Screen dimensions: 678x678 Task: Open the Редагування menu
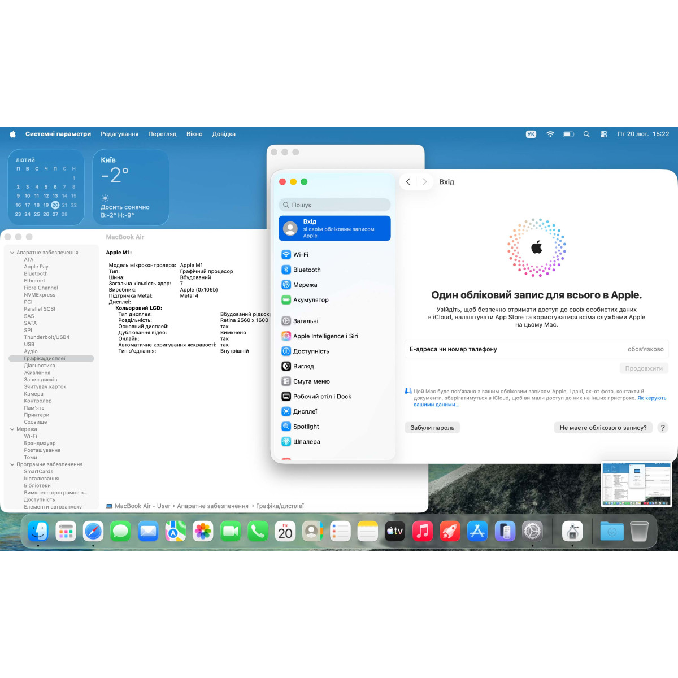pyautogui.click(x=120, y=134)
